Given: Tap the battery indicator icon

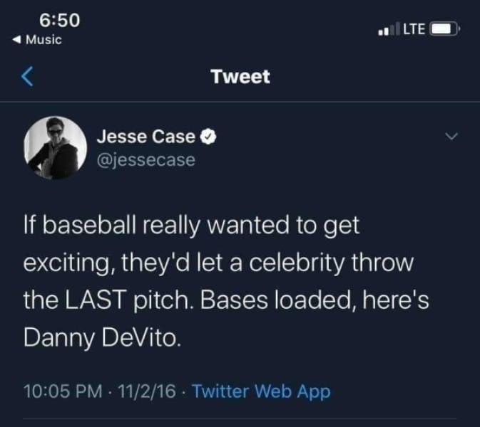Looking at the screenshot, I should 446,30.
